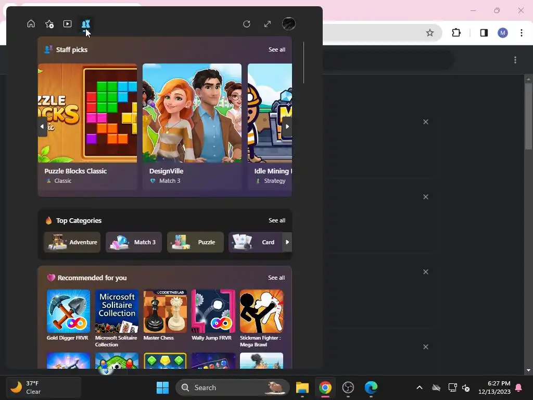Open weather widget showing 37°F Clear
533x400 pixels.
[44, 387]
